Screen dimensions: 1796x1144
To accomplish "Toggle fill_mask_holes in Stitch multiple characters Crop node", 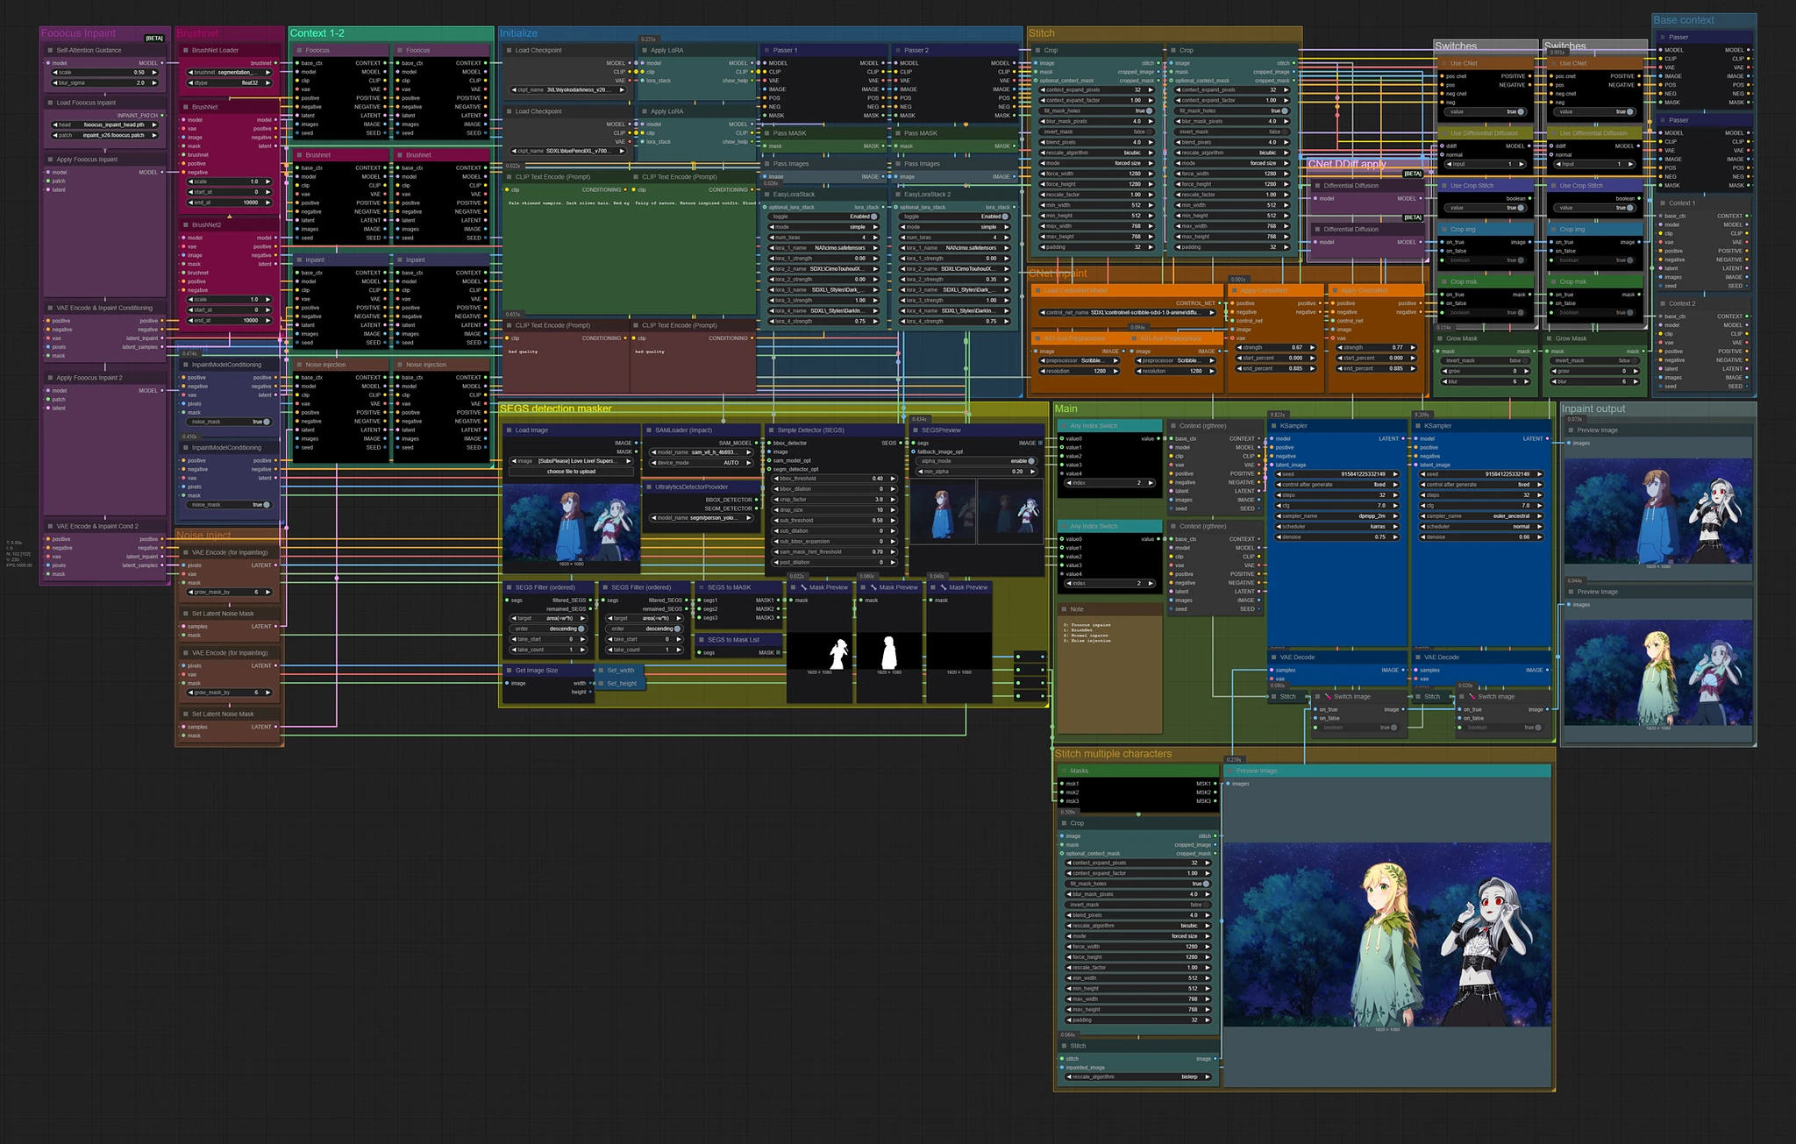I will 1207,884.
